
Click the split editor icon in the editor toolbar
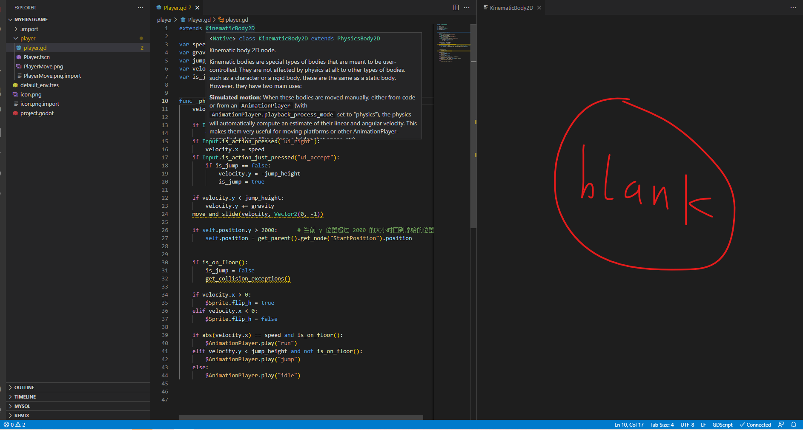point(456,7)
